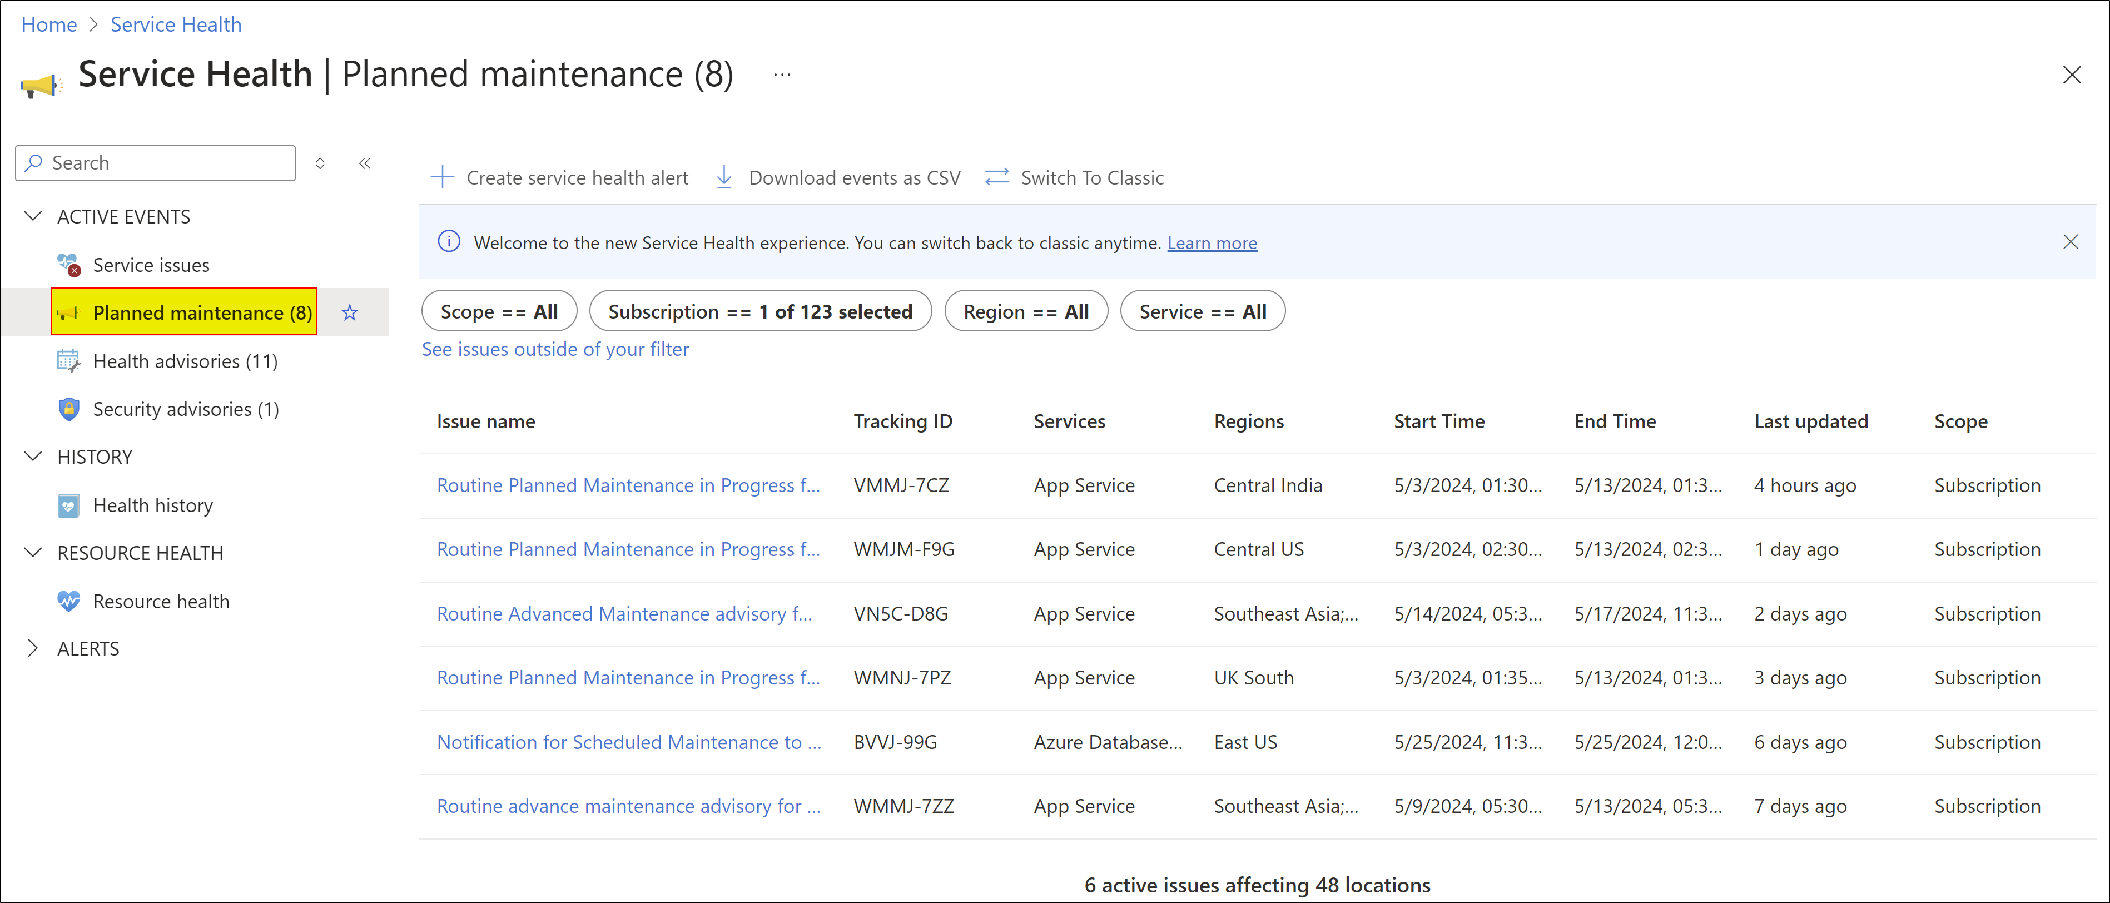2110x903 pixels.
Task: Click tracking ID BVVJ-99G
Action: pyautogui.click(x=895, y=742)
